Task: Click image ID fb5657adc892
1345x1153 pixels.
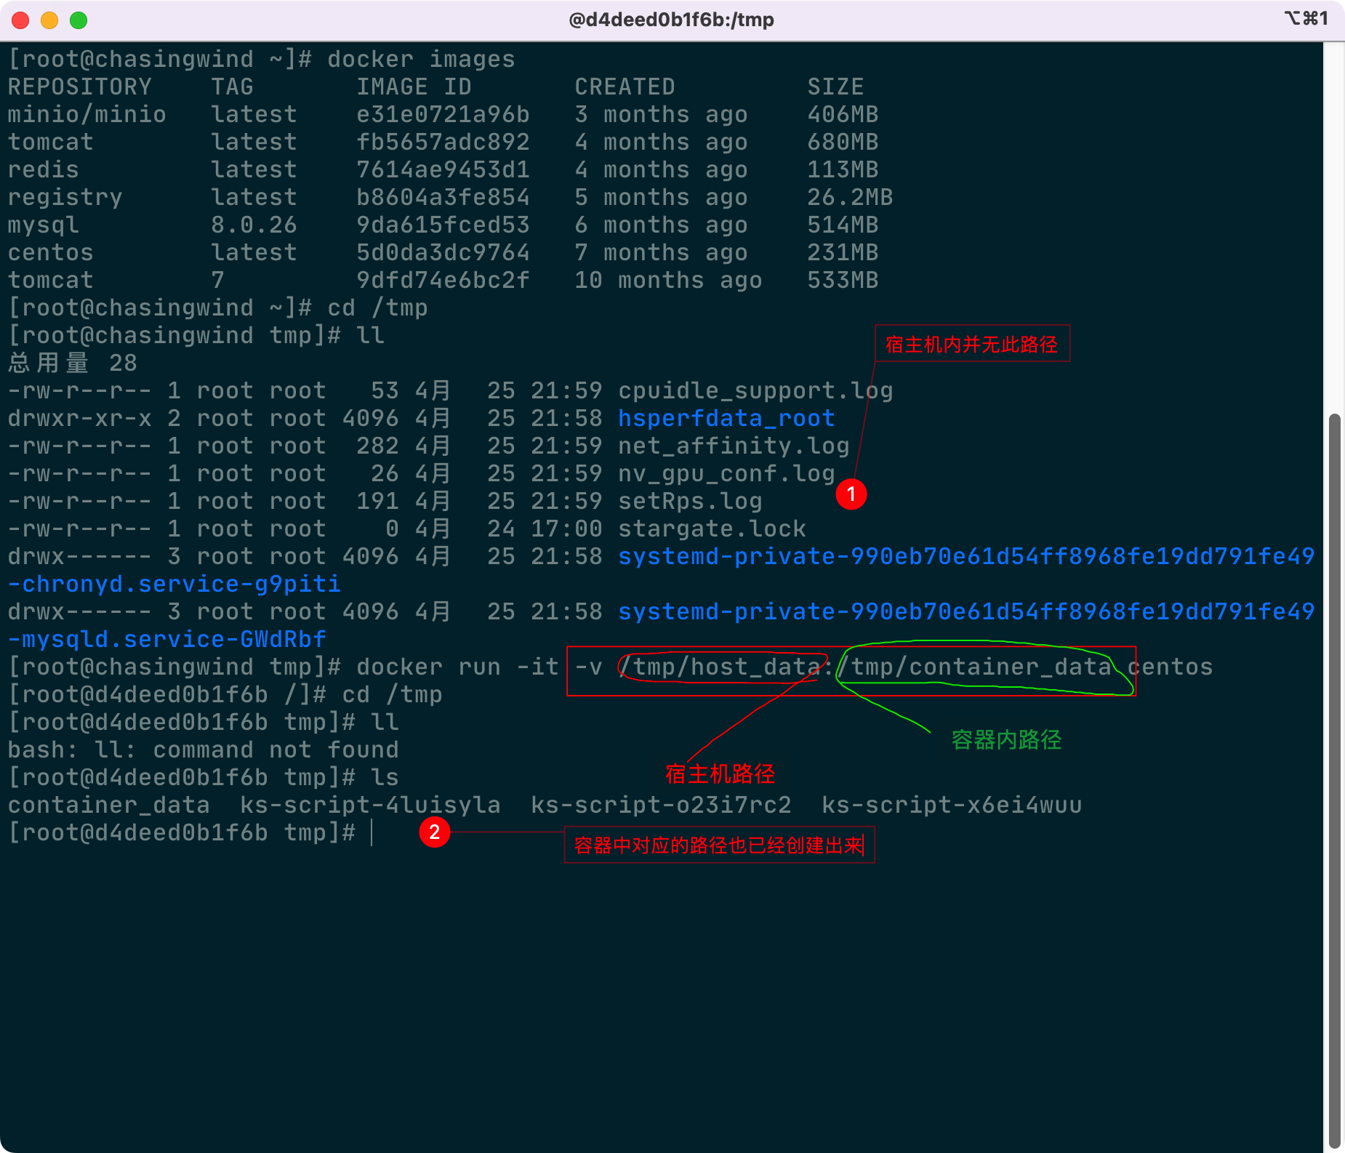Action: point(443,142)
